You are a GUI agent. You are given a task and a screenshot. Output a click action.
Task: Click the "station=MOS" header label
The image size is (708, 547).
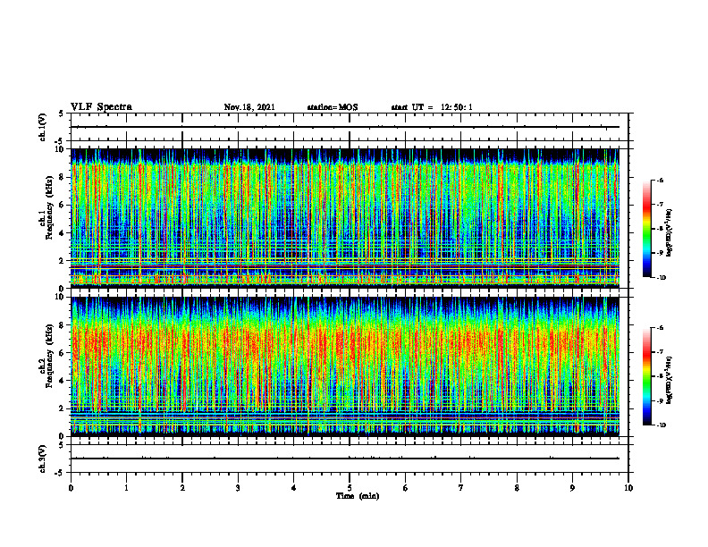click(x=333, y=107)
